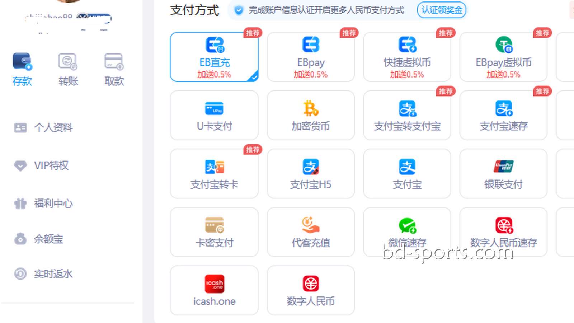This screenshot has height=323, width=574.
Task: Choose 加密货币 bitcoin payment
Action: tap(311, 115)
